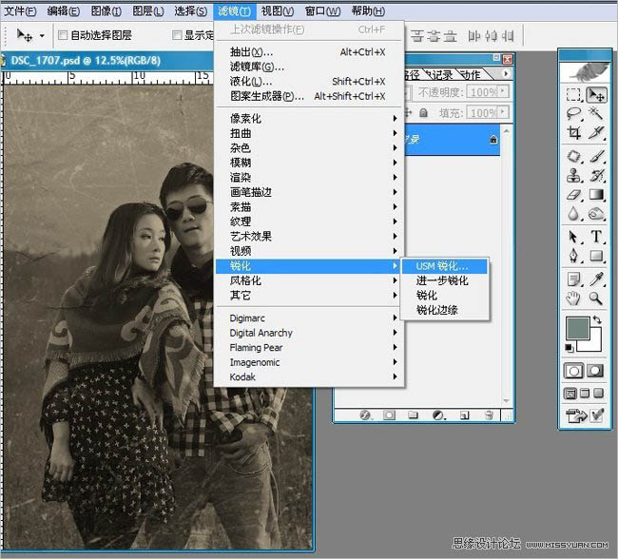Switch to Quick Mask mode button

(595, 371)
